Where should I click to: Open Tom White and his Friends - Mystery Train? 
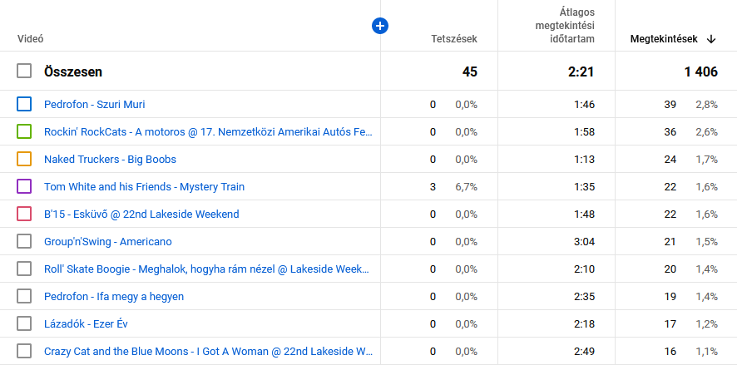(144, 186)
